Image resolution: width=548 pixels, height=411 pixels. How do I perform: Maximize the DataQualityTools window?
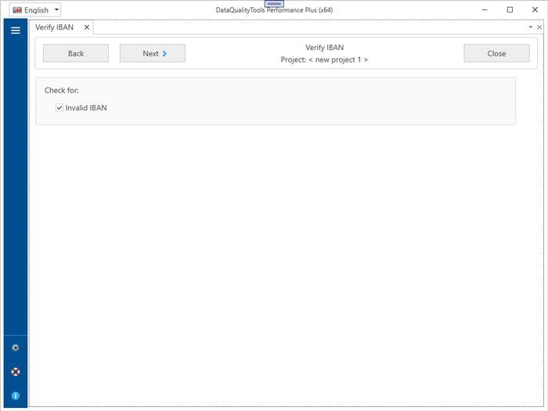coord(510,9)
